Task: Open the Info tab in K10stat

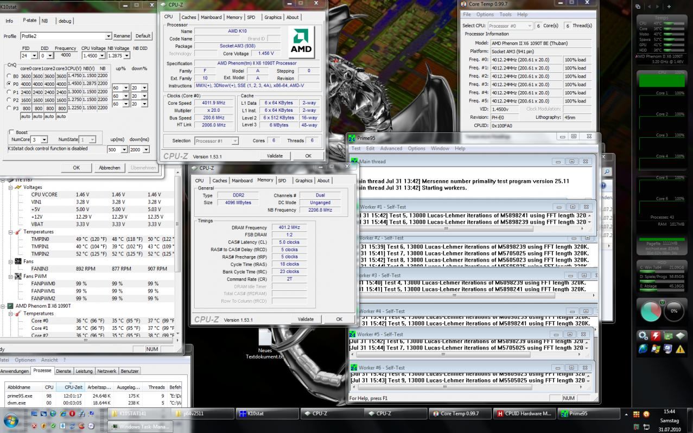Action: 9,21
